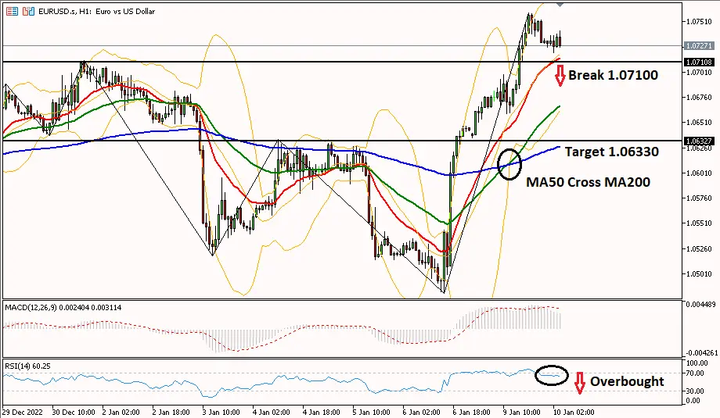
Task: Click the horizontal line price label 1.06327
Action: tap(698, 141)
